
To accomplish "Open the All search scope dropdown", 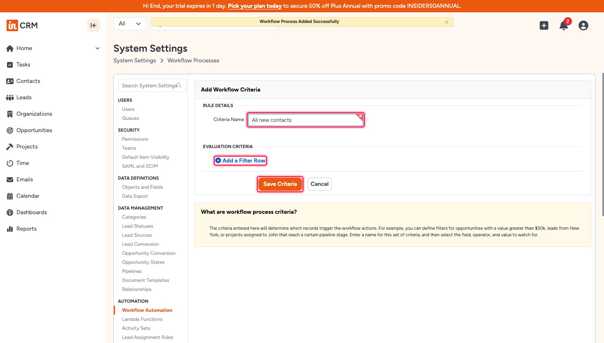I will click(x=129, y=24).
